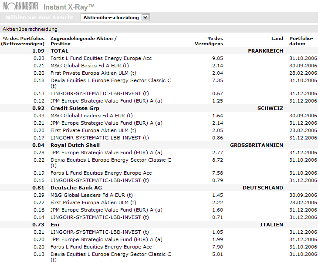Open the Aktienüberschneidung view dropdown

[115, 18]
